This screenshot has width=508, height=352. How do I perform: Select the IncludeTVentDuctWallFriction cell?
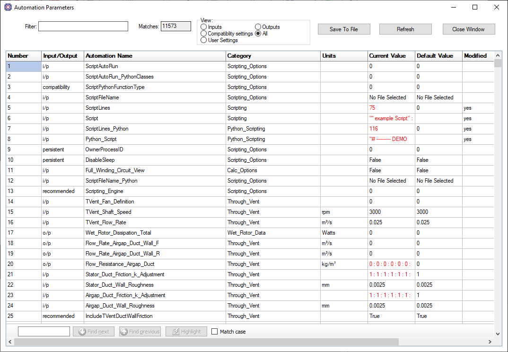(155, 316)
